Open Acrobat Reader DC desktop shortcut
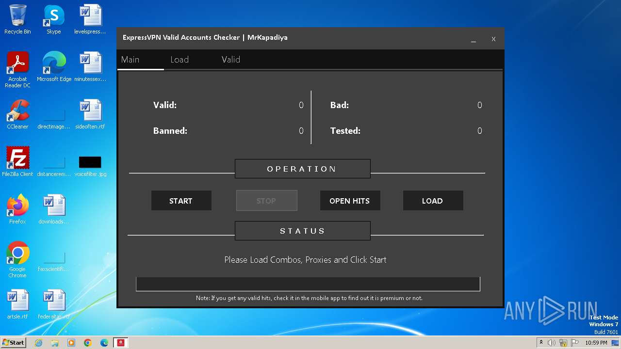621x349 pixels. tap(17, 70)
